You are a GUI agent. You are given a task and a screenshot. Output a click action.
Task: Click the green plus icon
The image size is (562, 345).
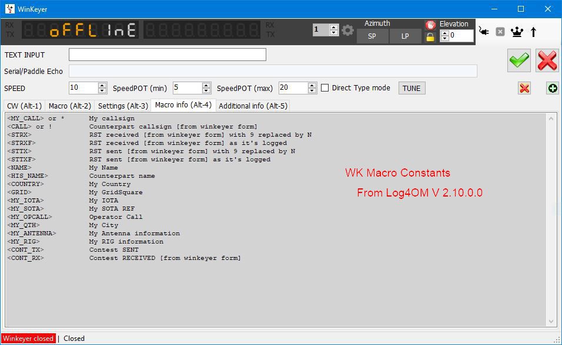click(553, 88)
